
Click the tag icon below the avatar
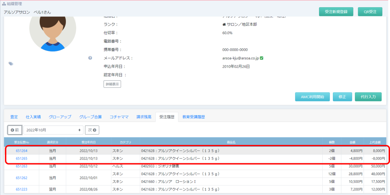(x=11, y=63)
